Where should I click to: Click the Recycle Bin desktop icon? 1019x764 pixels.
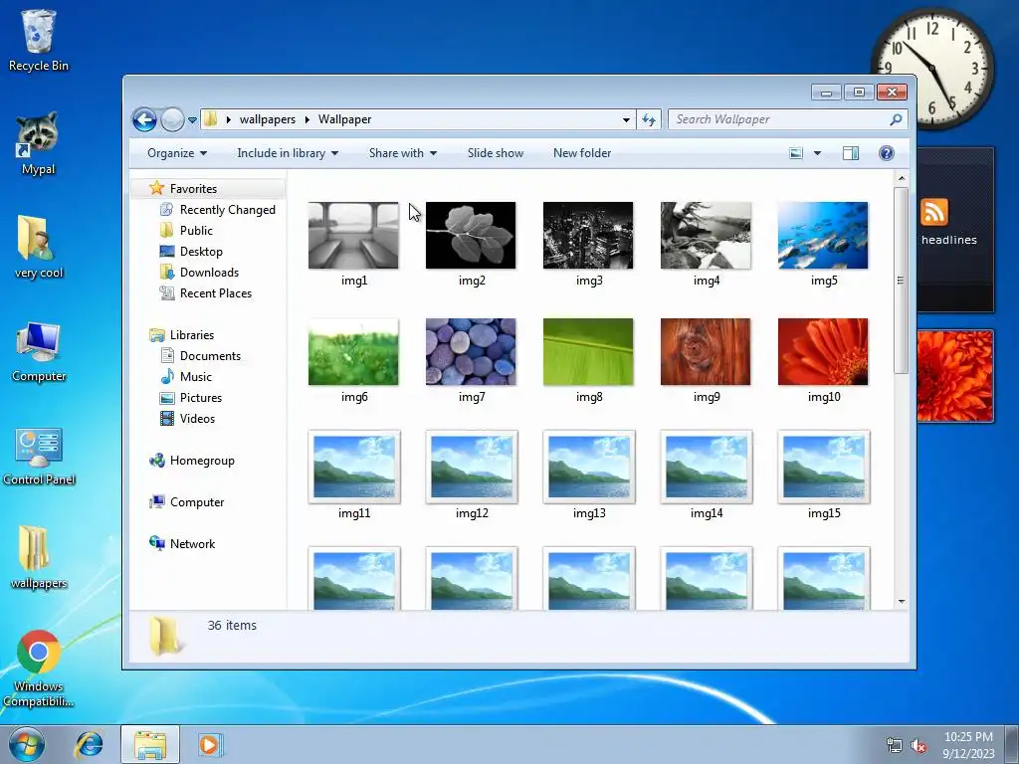[x=39, y=40]
